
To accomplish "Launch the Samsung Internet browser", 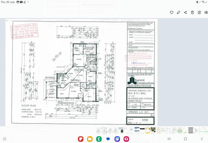I will pyautogui.click(x=117, y=139).
